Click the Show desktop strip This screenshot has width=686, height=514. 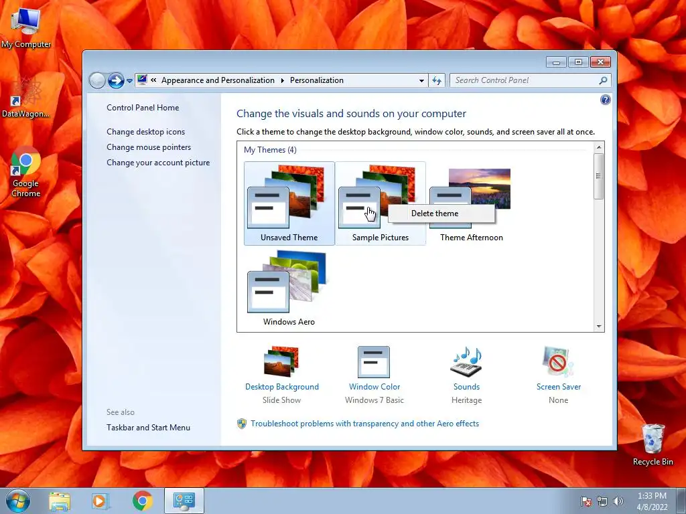click(x=681, y=501)
